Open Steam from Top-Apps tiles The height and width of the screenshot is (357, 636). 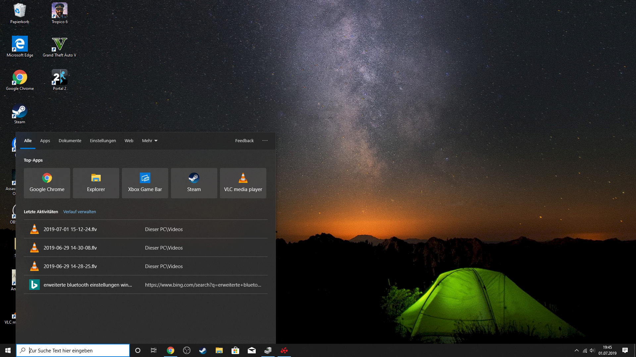click(x=194, y=183)
